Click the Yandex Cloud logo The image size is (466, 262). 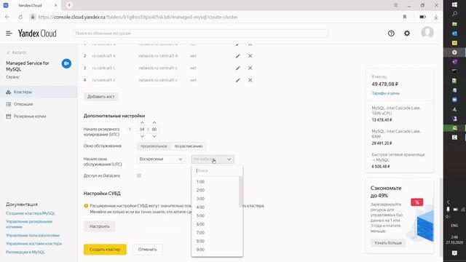click(37, 33)
